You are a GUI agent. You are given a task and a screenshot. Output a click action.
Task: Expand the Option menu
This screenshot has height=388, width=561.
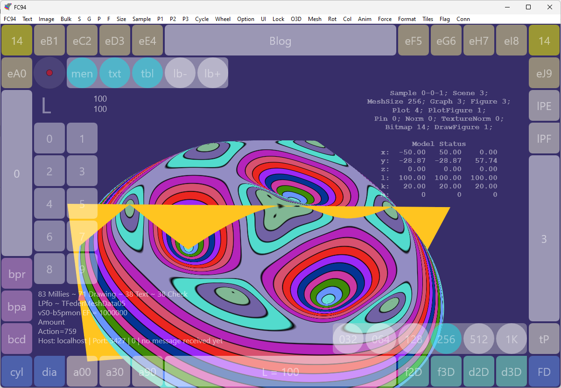[245, 19]
